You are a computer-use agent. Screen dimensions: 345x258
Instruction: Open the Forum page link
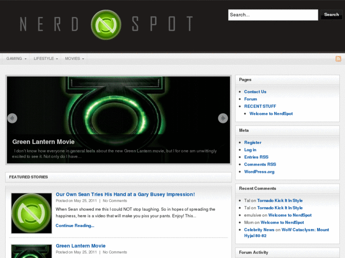click(251, 99)
